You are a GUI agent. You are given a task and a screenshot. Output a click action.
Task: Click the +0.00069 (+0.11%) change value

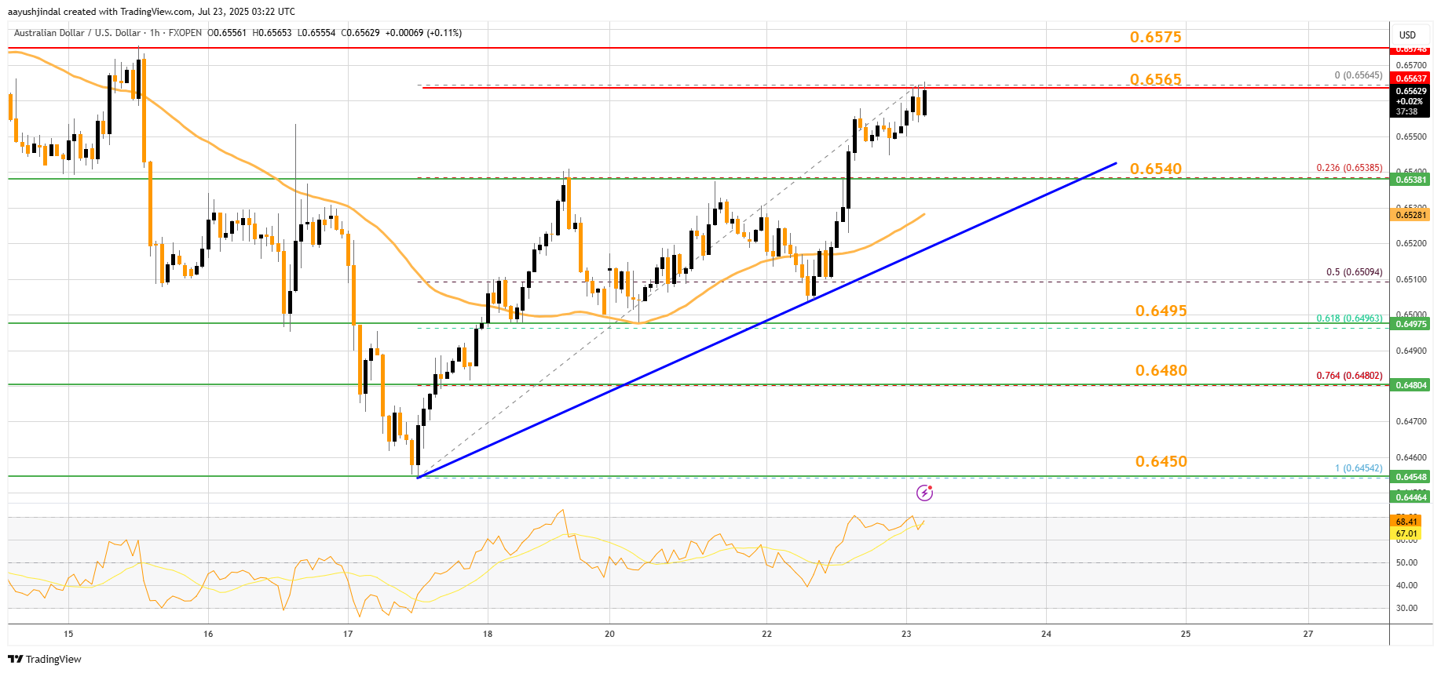click(423, 33)
